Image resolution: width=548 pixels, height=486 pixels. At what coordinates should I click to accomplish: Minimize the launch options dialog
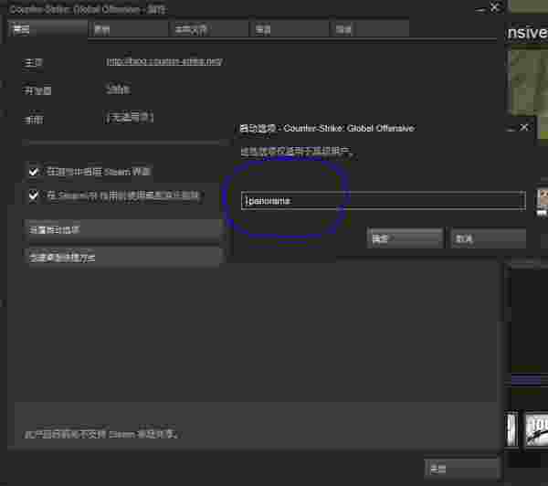[x=511, y=128]
